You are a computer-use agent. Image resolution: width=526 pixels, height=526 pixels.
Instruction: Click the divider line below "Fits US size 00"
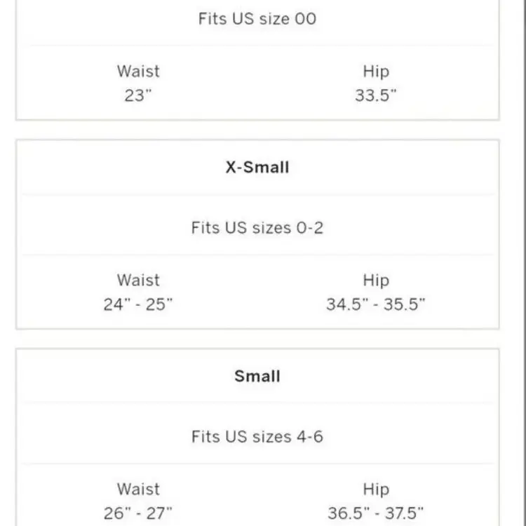257,46
